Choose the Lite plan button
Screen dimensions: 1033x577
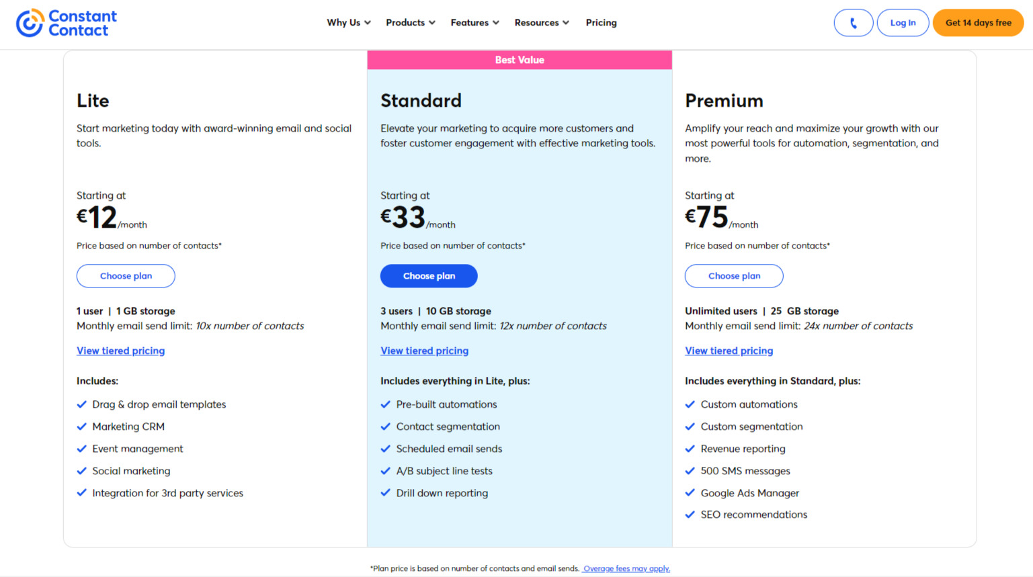click(x=126, y=276)
